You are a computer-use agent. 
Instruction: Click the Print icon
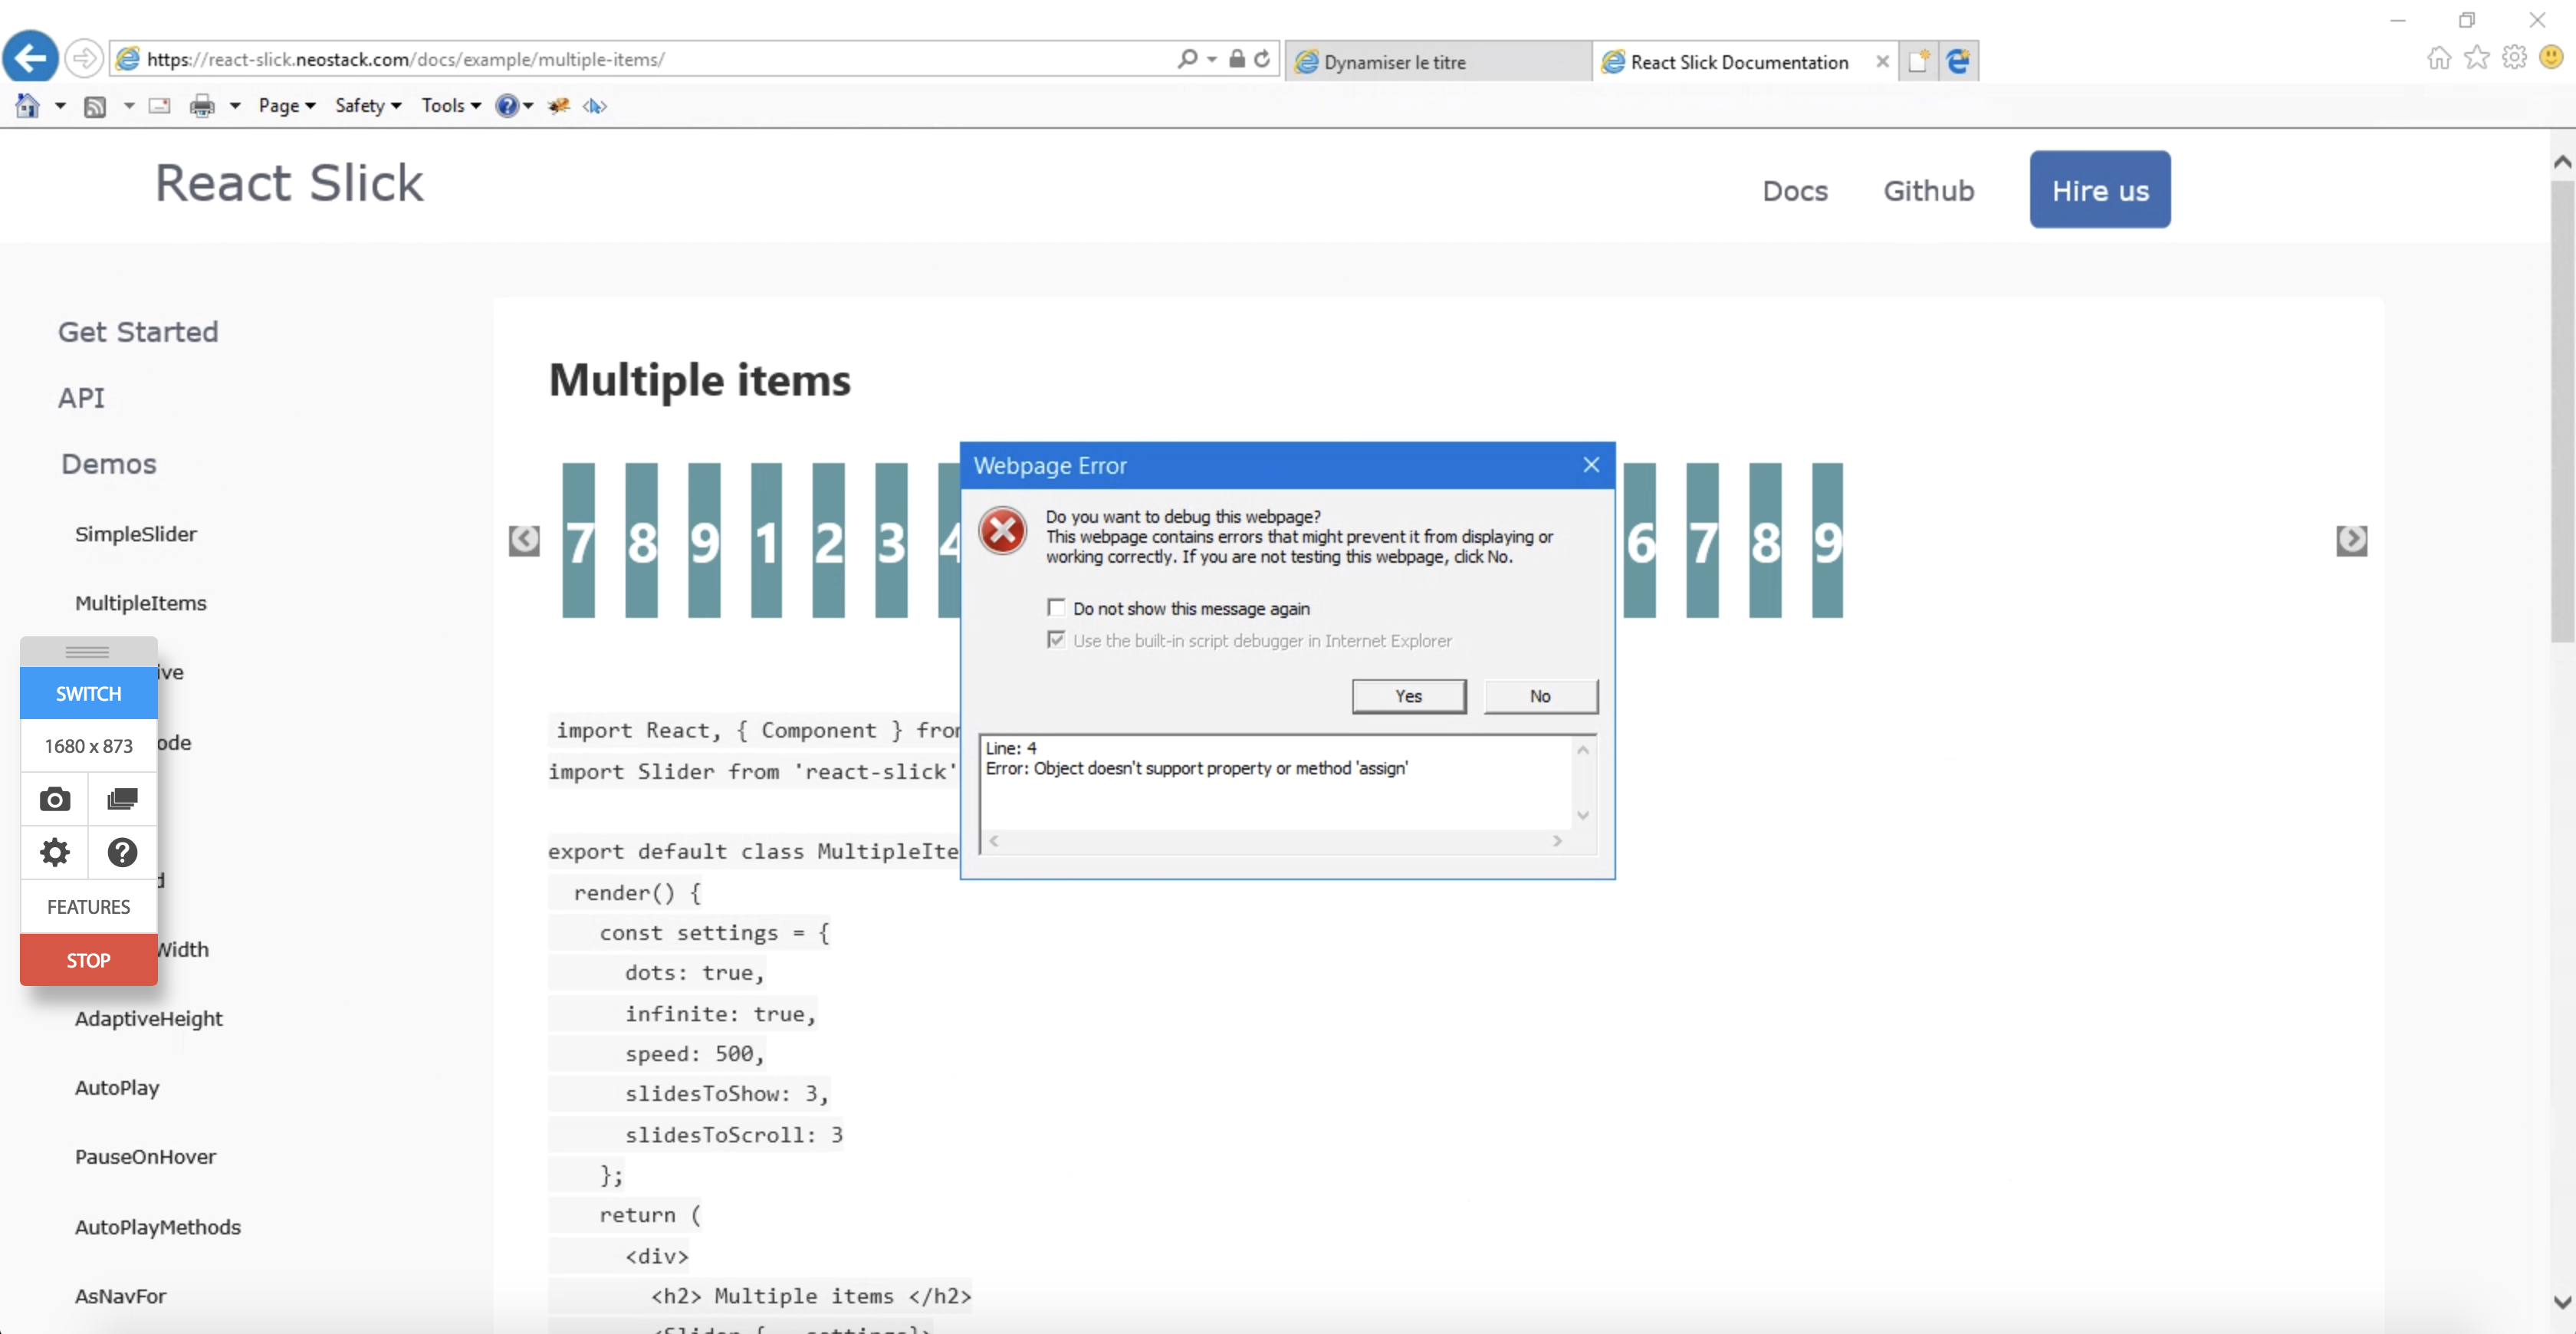point(201,105)
